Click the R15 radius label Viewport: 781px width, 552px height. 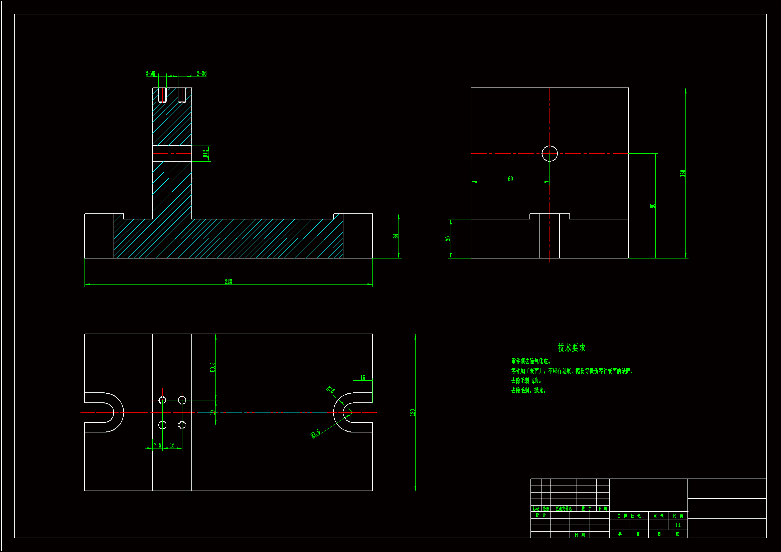click(x=331, y=390)
